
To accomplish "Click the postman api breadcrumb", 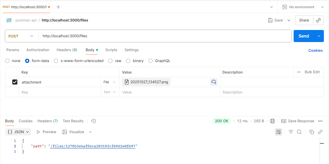I will 26,20.
